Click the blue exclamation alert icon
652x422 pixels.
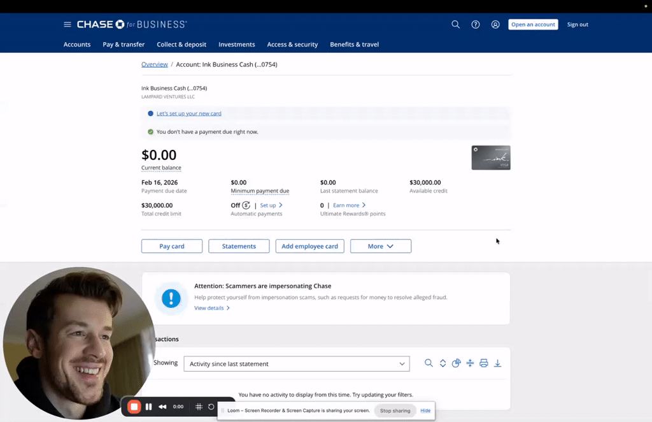(171, 298)
